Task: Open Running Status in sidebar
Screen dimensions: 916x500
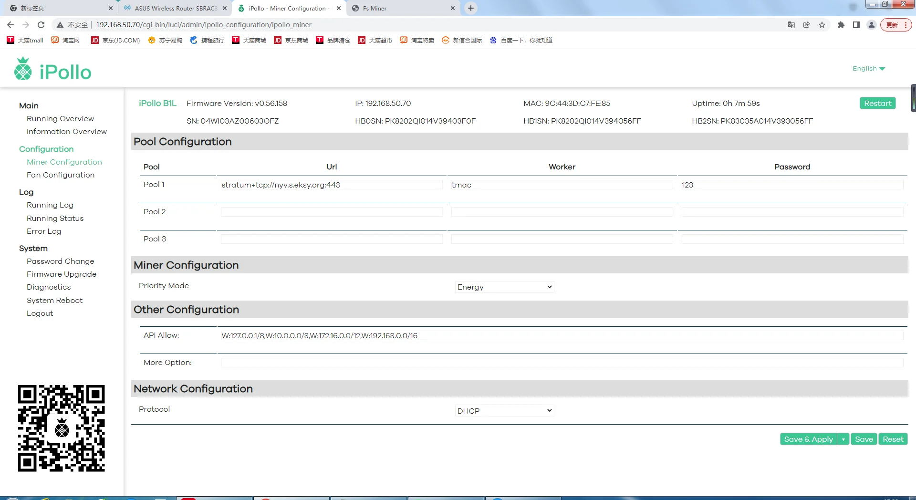Action: [55, 219]
